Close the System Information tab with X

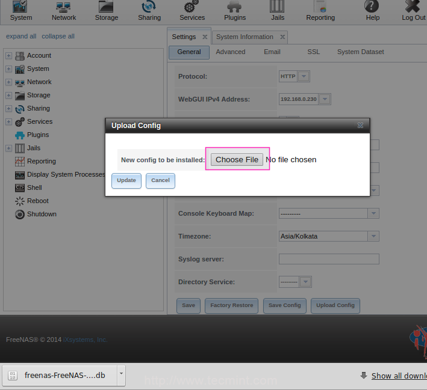282,37
